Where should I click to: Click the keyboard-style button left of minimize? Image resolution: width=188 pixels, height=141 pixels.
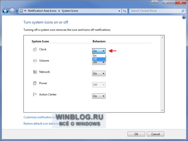coord(155,3)
